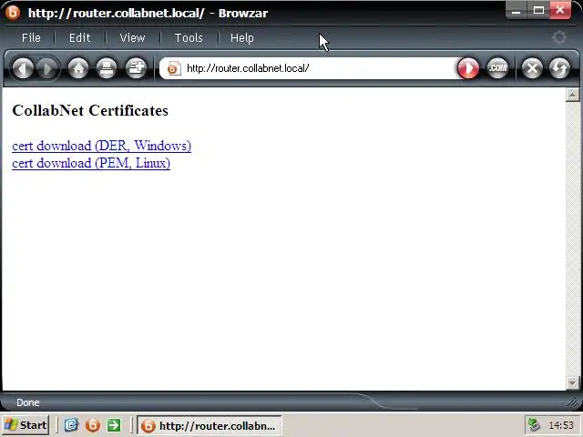The width and height of the screenshot is (583, 437).
Task: Open the Home page button
Action: coord(78,68)
